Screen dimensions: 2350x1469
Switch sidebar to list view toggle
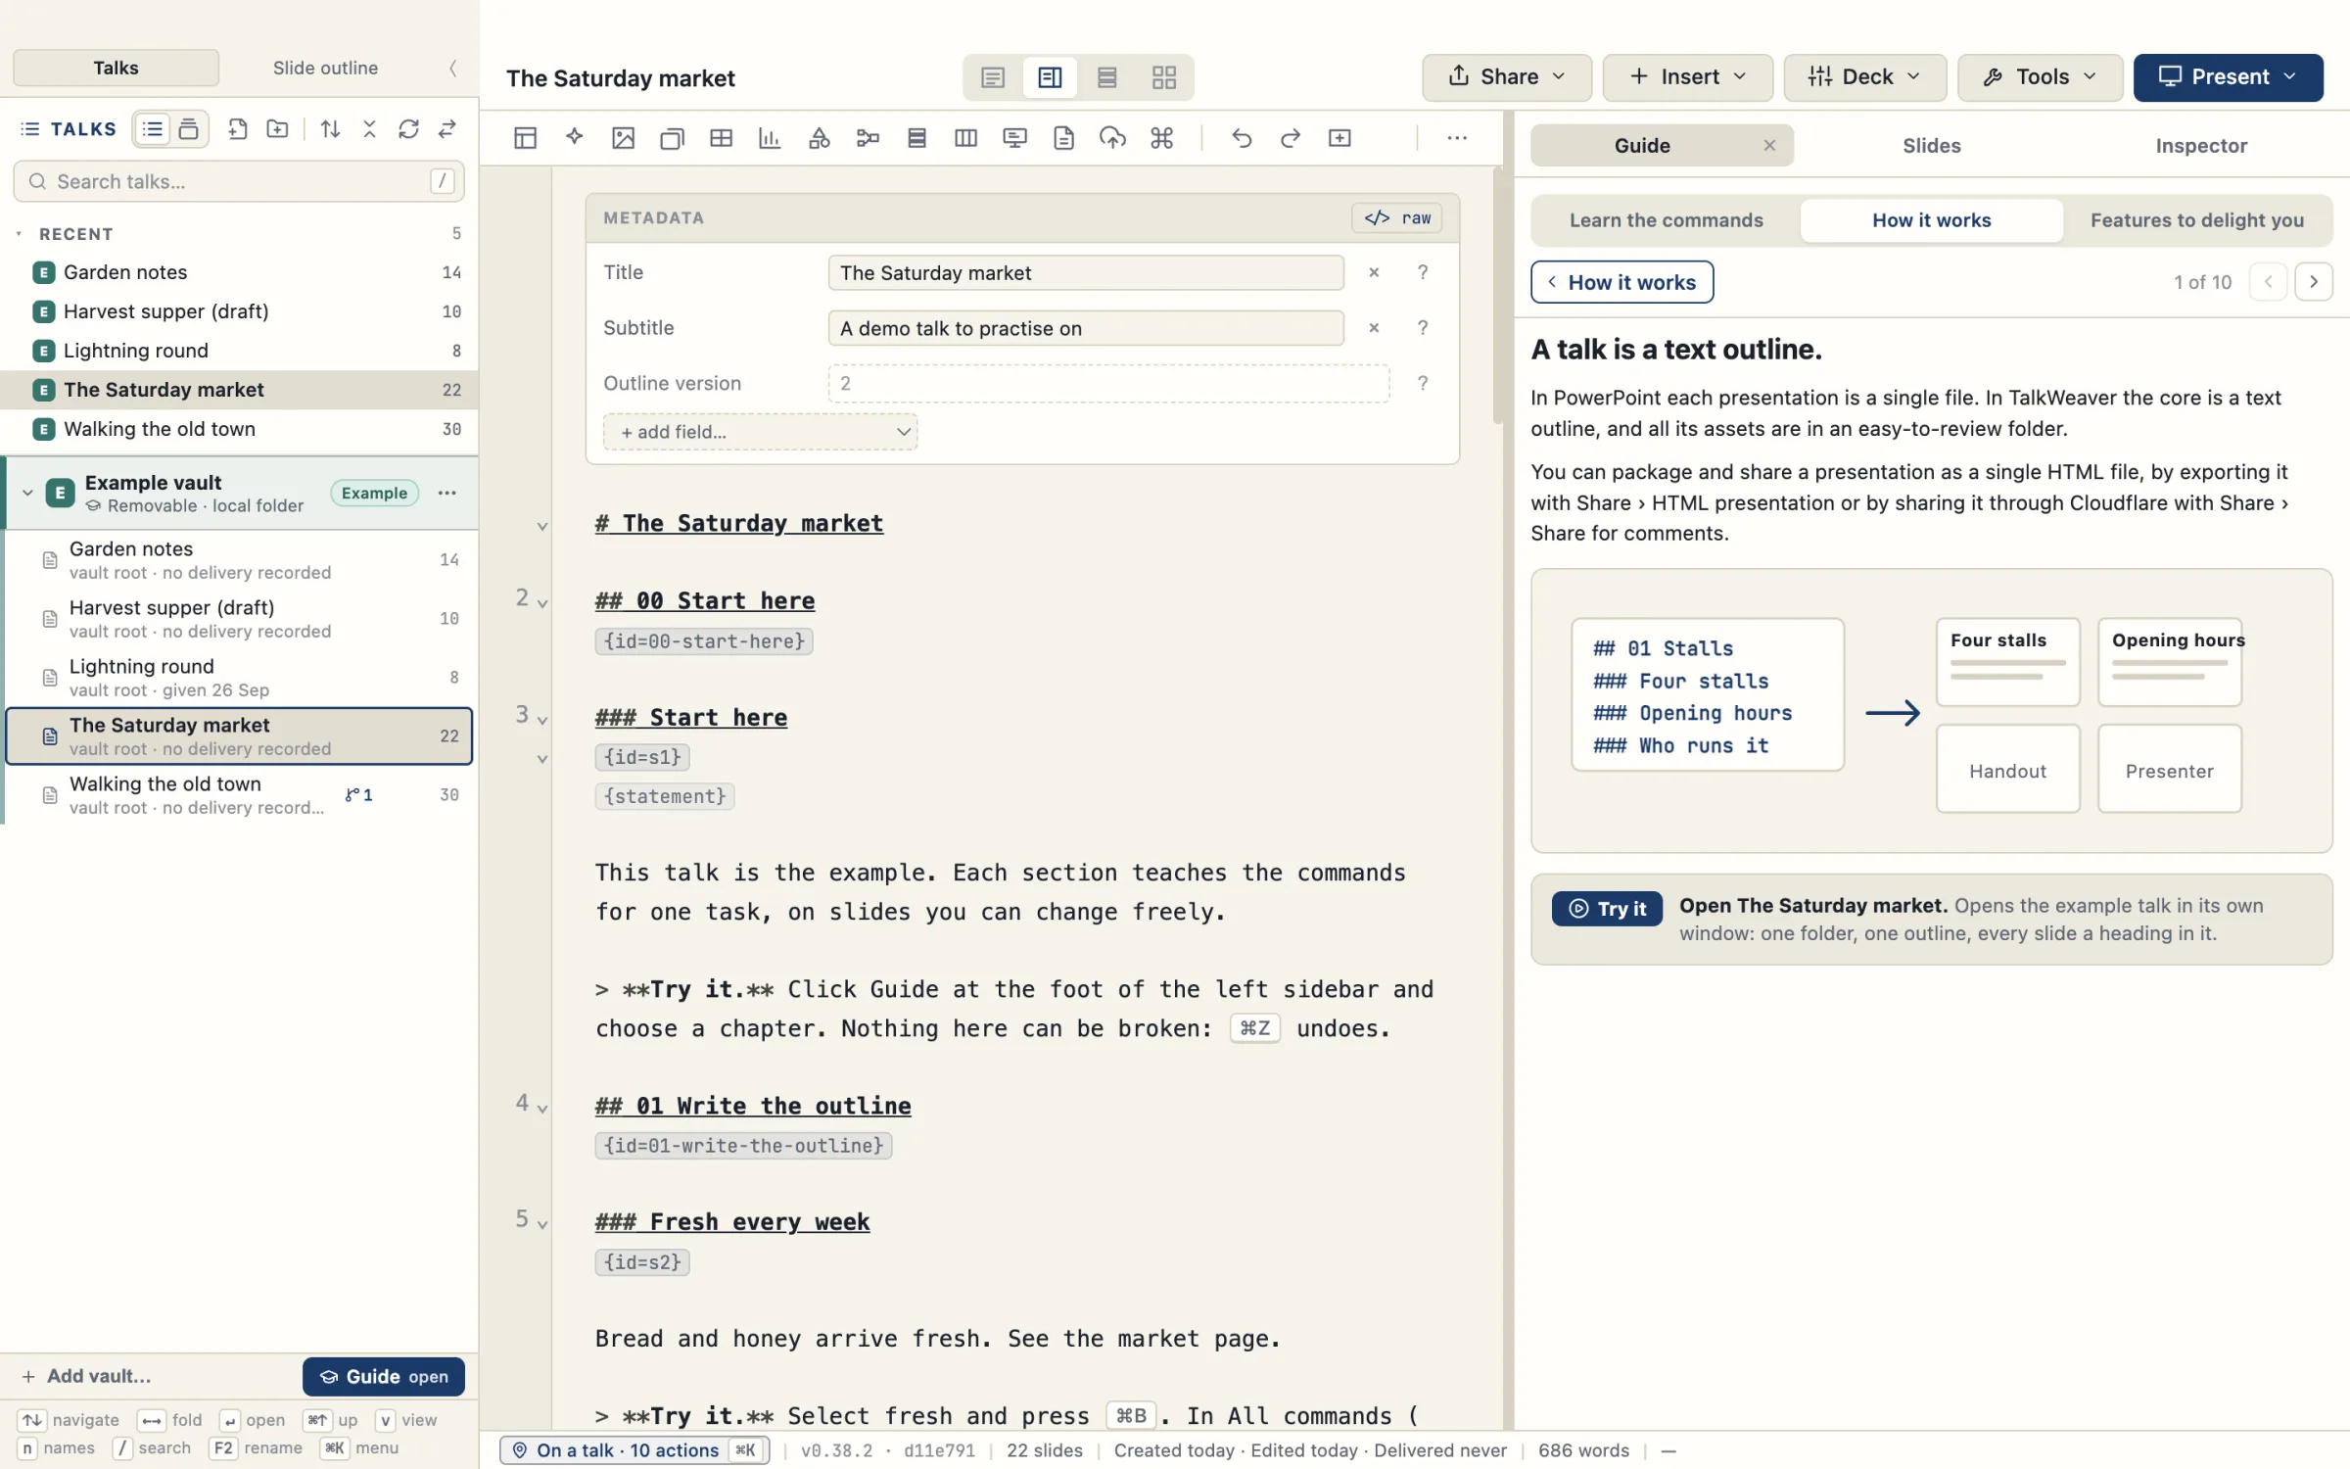coord(153,128)
